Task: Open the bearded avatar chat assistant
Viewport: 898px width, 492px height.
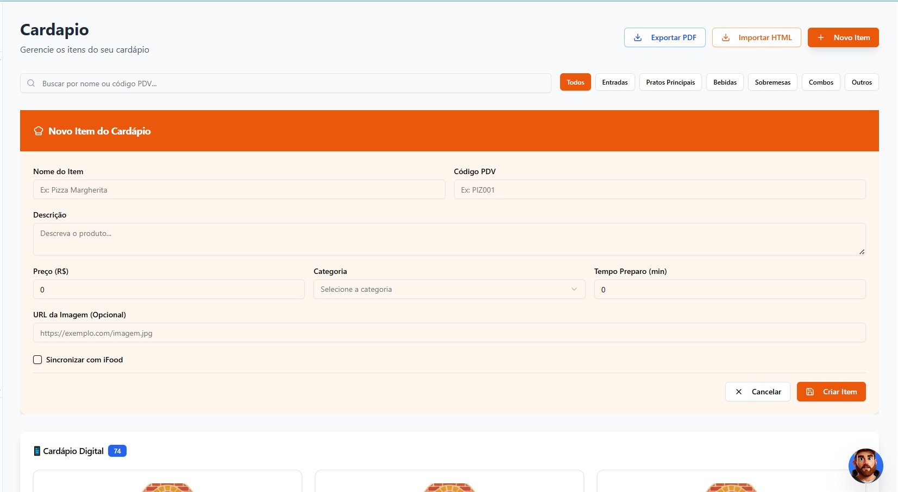Action: click(865, 465)
